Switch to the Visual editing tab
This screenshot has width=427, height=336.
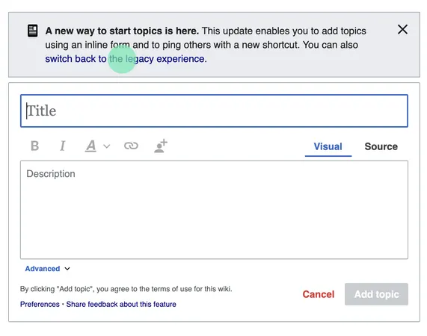(328, 147)
